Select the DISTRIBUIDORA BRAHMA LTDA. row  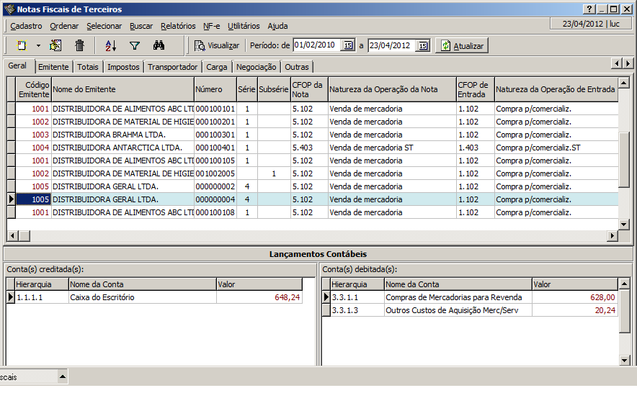pyautogui.click(x=109, y=135)
